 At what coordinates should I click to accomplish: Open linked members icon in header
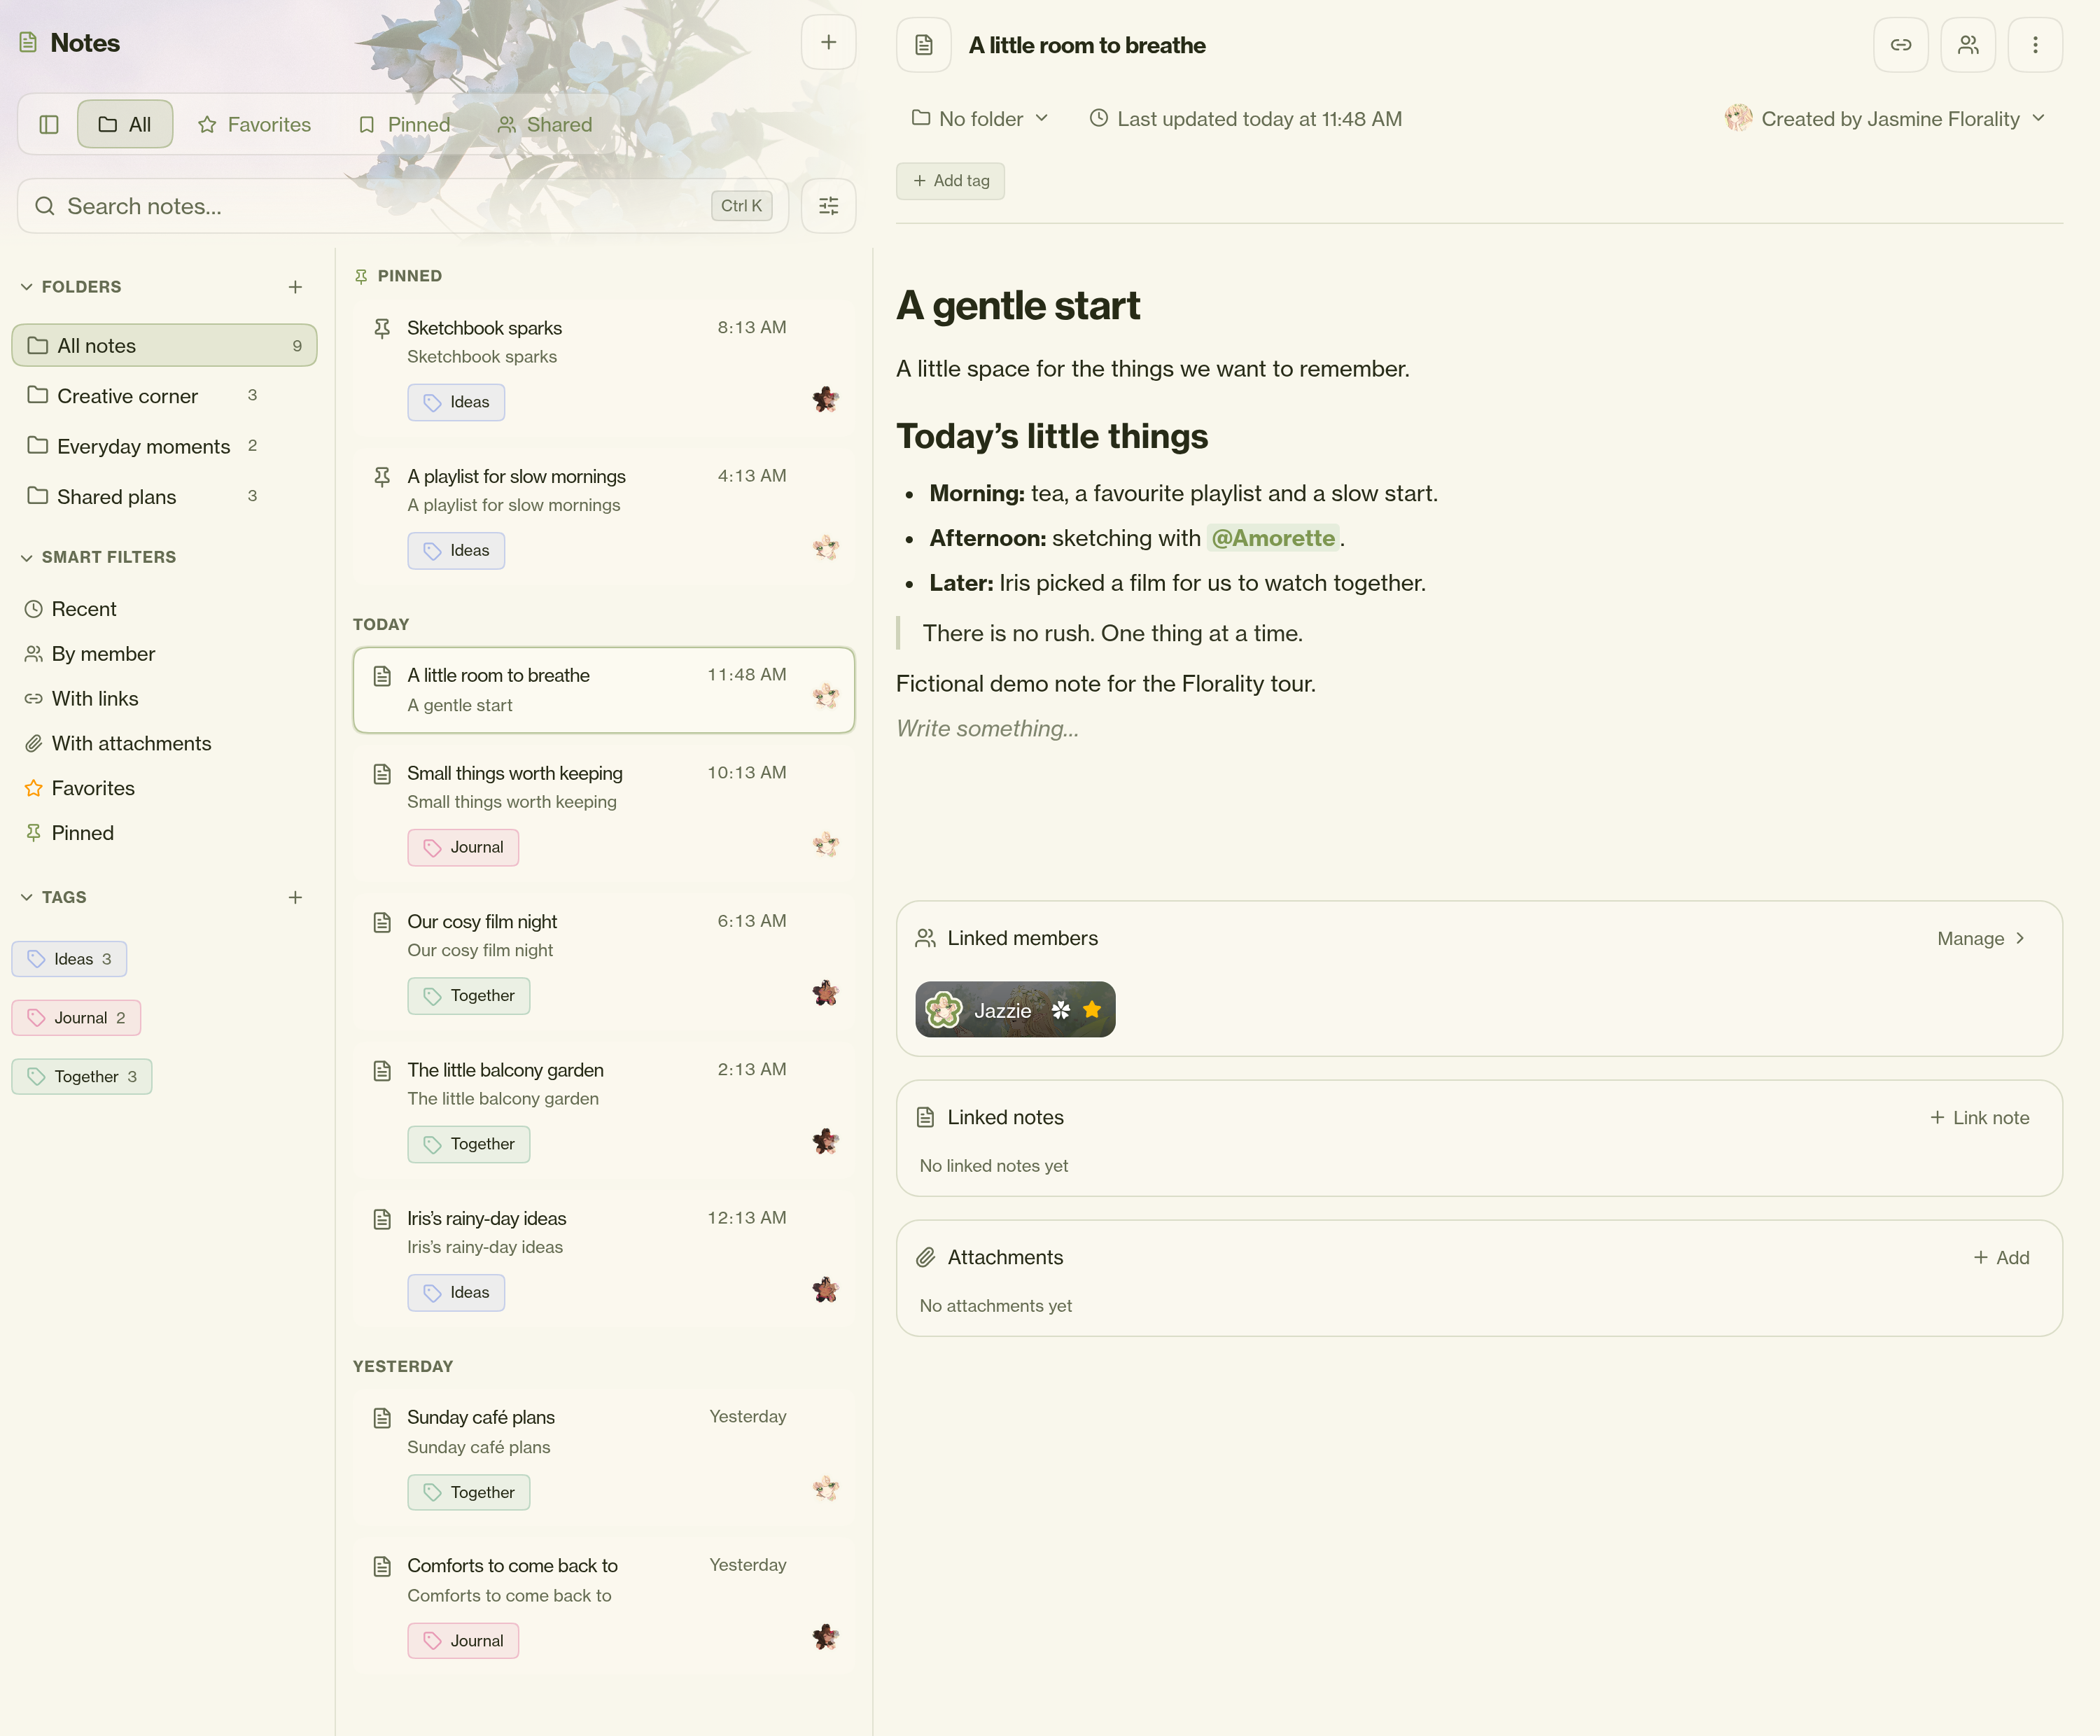click(x=1967, y=45)
